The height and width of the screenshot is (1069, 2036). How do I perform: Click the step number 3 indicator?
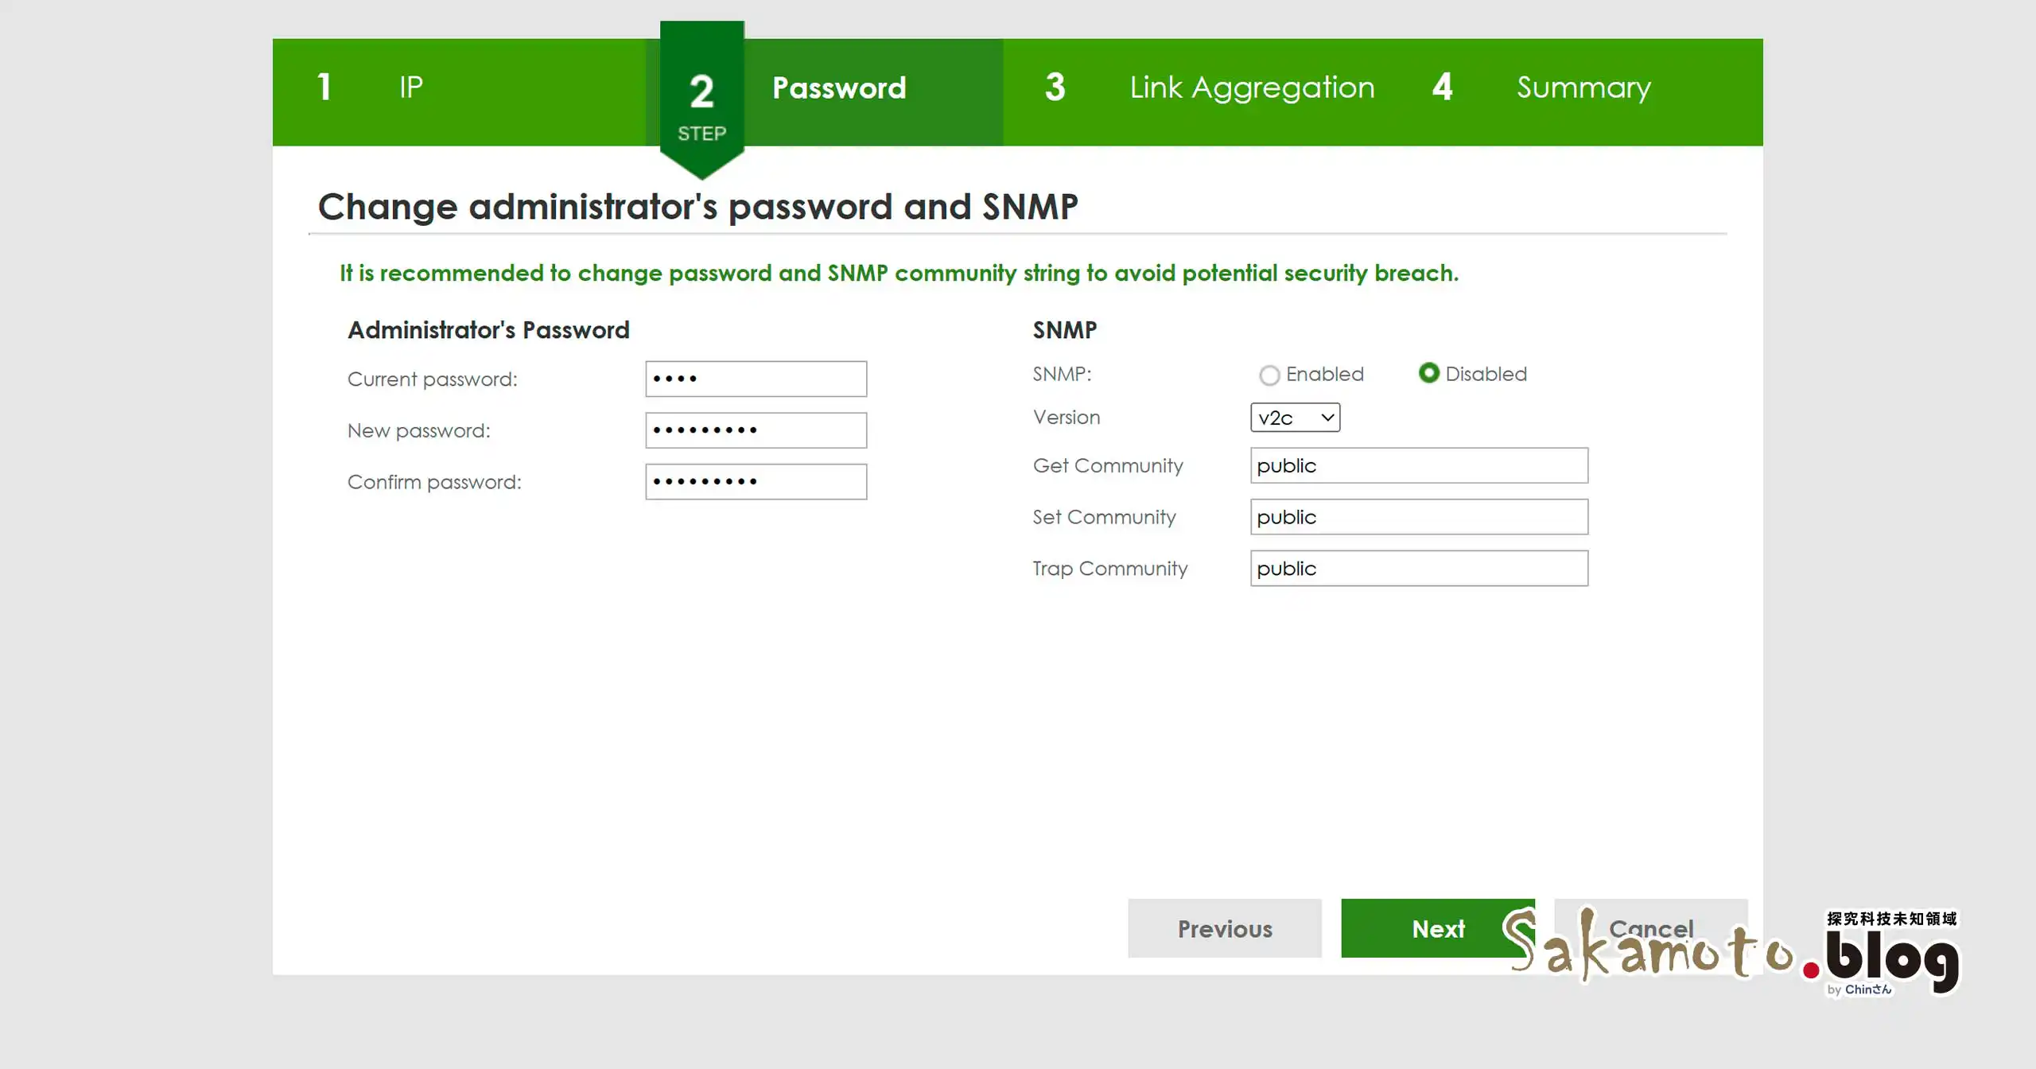pyautogui.click(x=1055, y=87)
